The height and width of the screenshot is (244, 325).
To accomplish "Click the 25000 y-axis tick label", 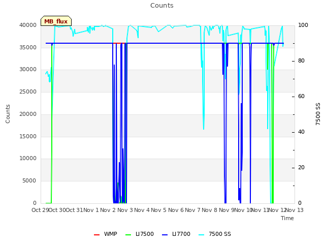I will tap(28, 91).
